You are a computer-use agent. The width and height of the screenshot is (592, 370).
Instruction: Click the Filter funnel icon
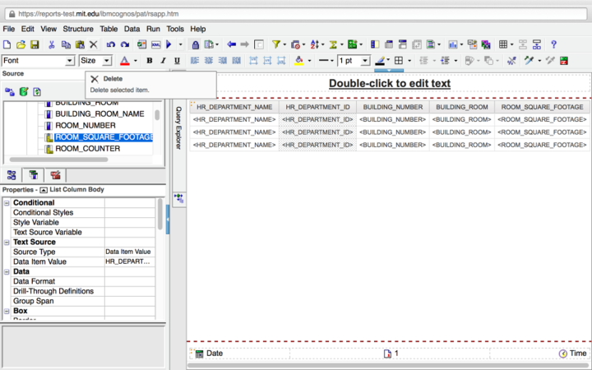tap(276, 44)
